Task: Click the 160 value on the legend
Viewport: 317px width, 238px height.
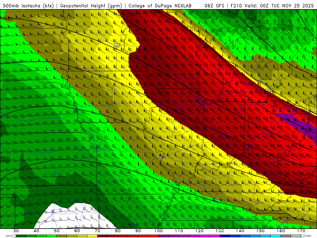Action: click(x=281, y=231)
